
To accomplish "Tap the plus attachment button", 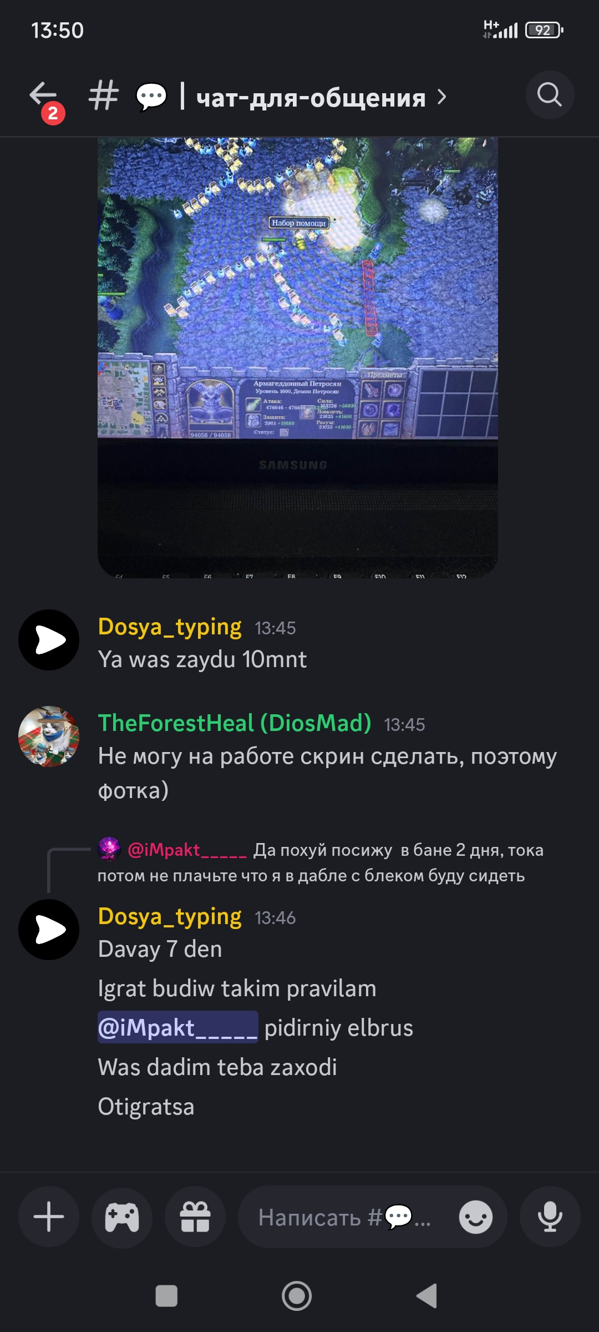I will pyautogui.click(x=49, y=1217).
